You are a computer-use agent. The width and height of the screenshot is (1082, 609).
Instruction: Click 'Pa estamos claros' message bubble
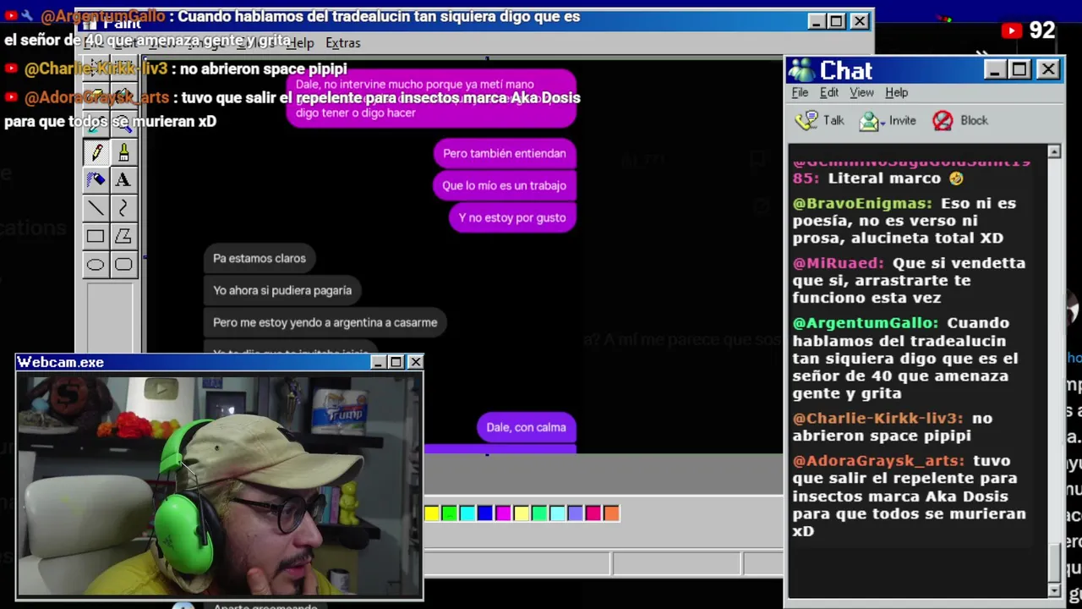[260, 258]
